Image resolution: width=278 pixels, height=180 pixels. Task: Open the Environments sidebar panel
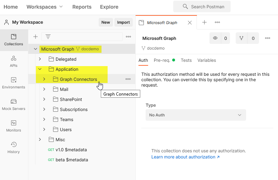[14, 83]
